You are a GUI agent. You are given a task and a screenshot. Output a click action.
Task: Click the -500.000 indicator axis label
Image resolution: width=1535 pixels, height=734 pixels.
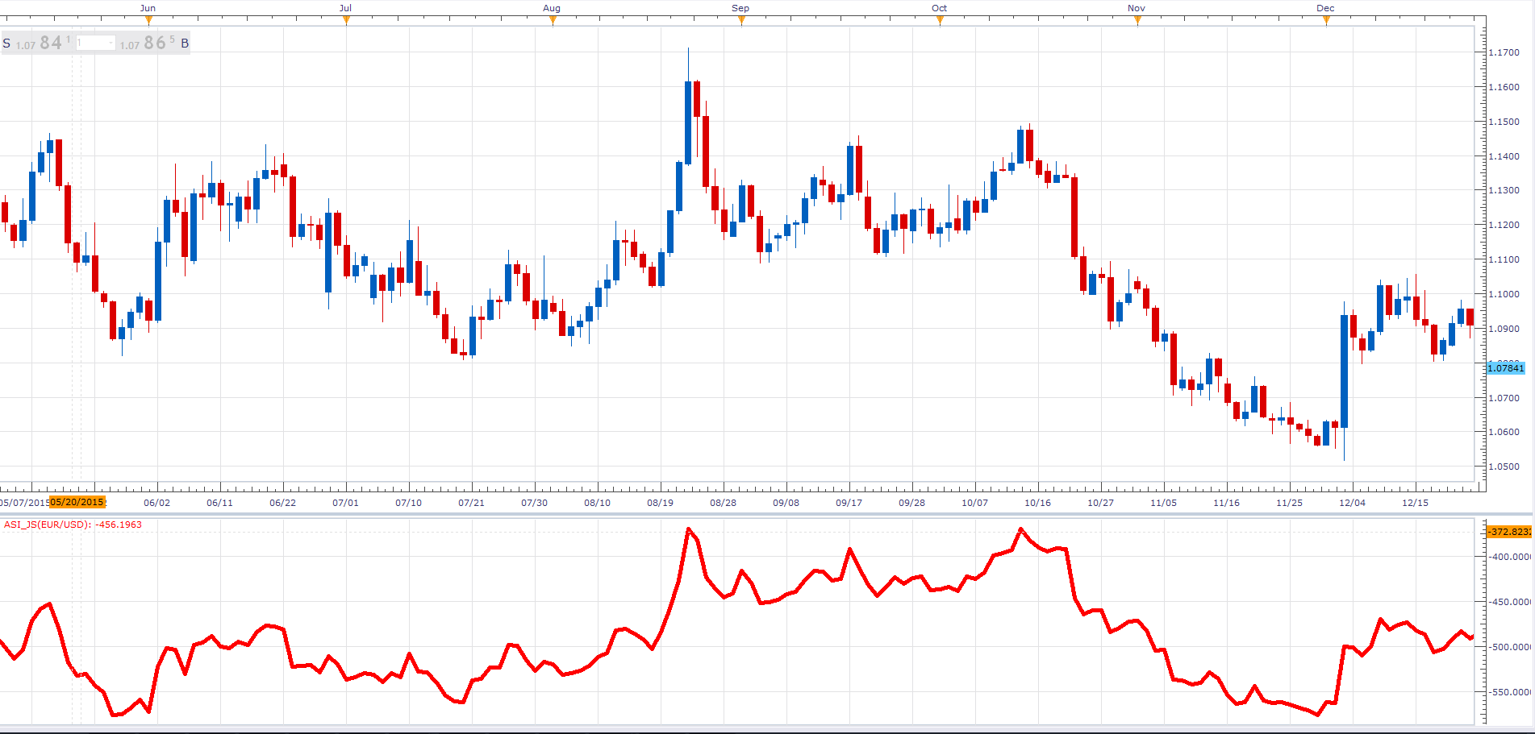click(1510, 647)
